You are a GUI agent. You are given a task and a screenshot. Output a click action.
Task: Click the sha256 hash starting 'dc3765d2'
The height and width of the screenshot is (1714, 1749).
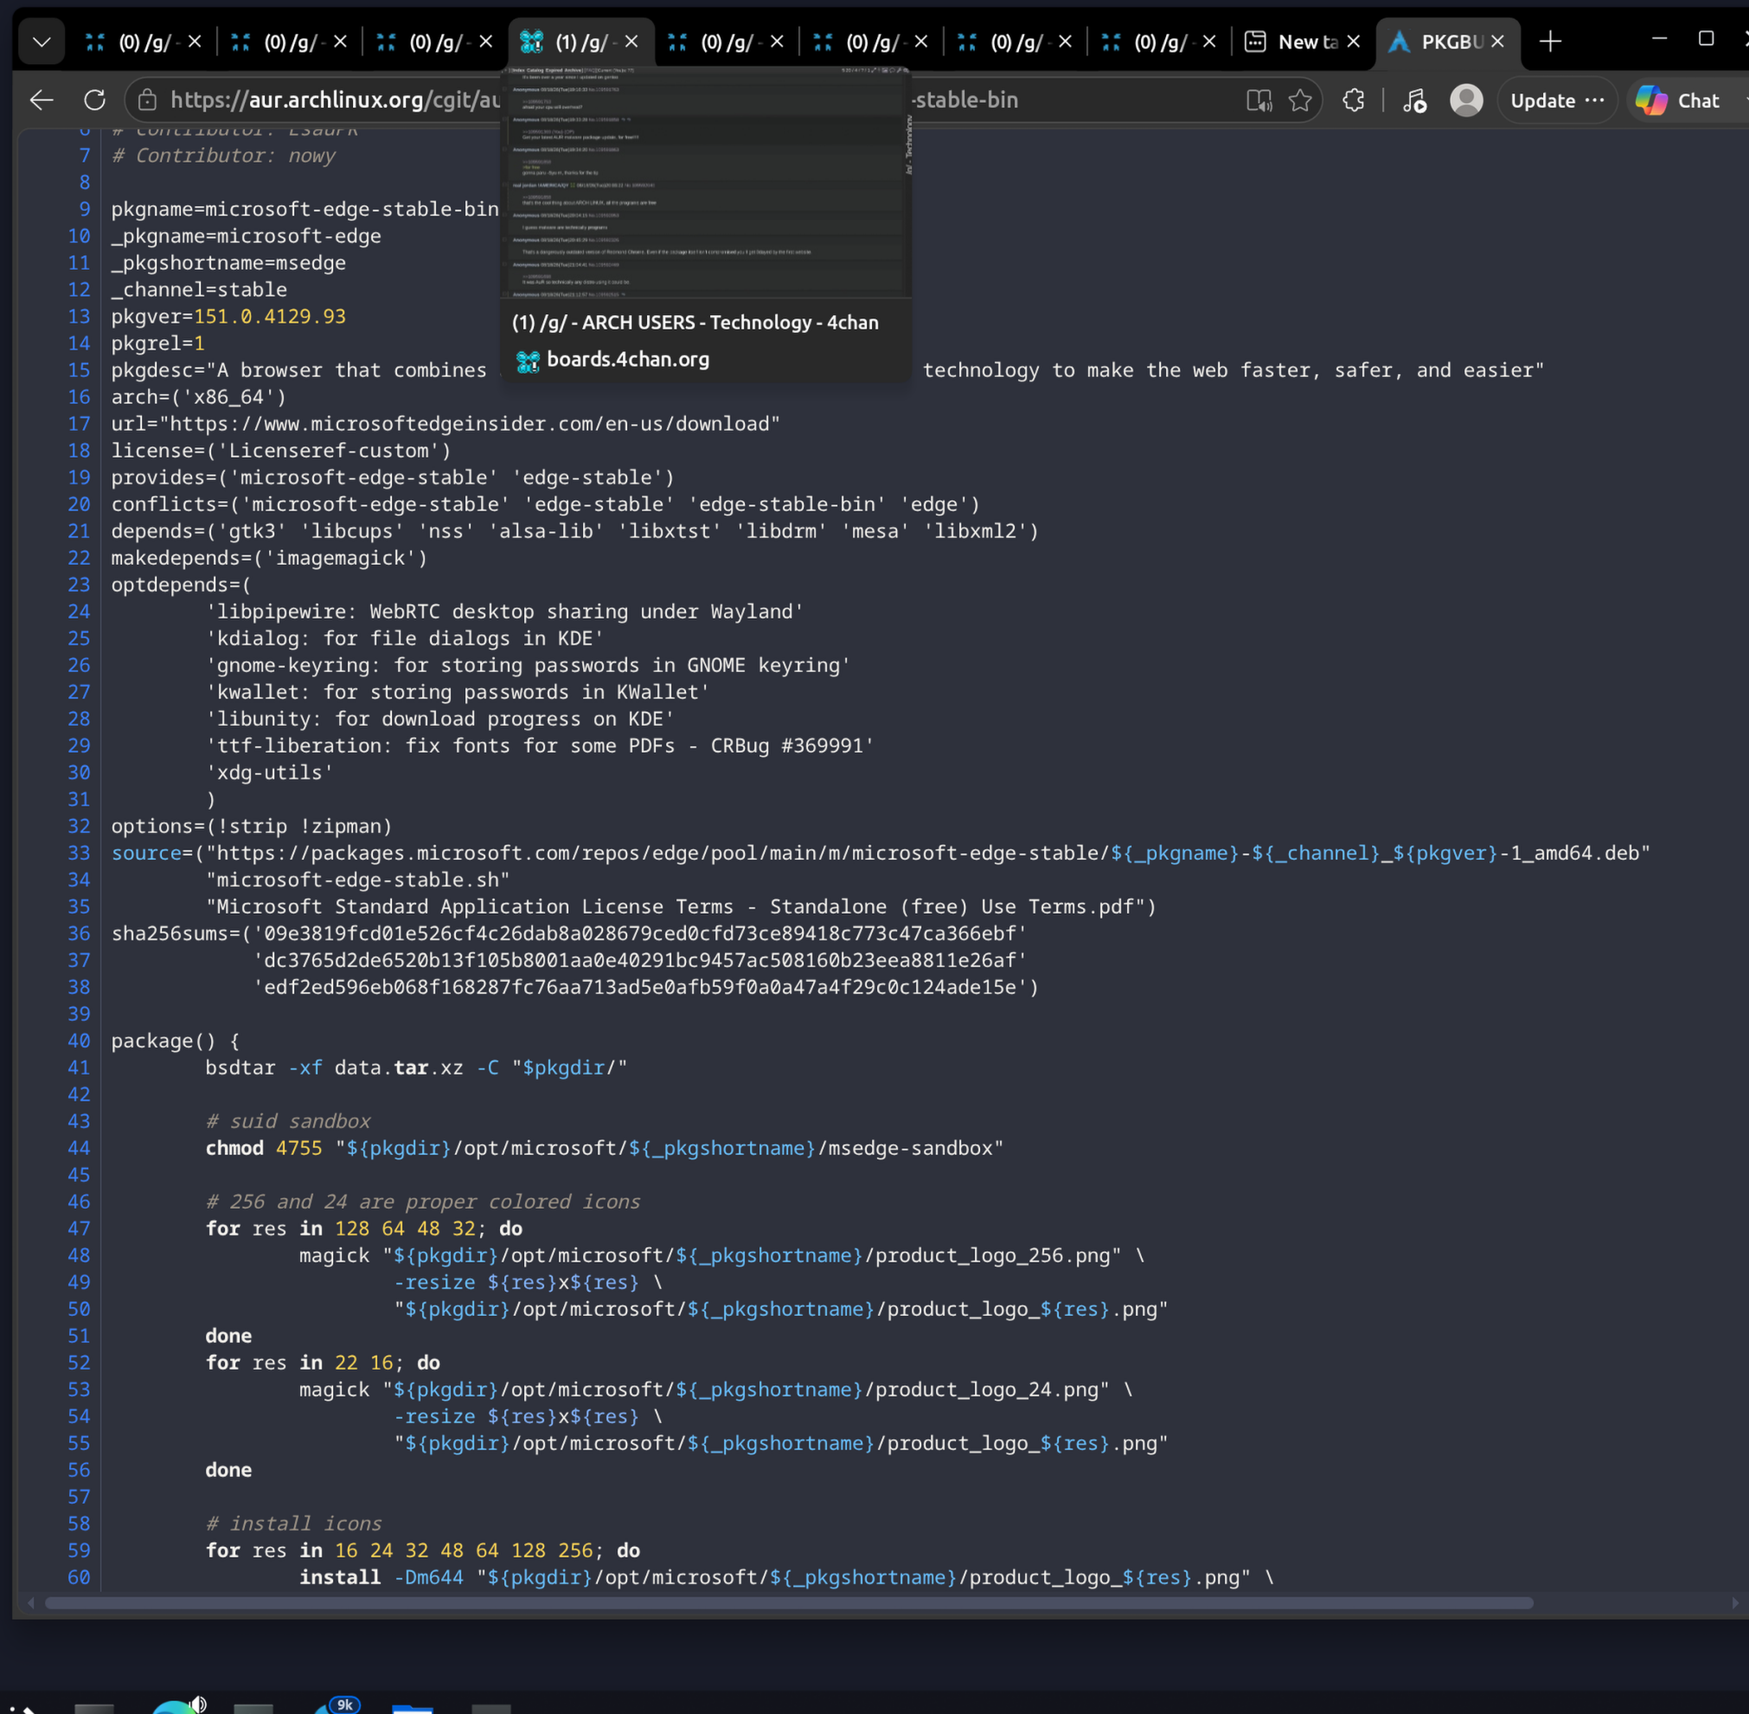[x=640, y=960]
